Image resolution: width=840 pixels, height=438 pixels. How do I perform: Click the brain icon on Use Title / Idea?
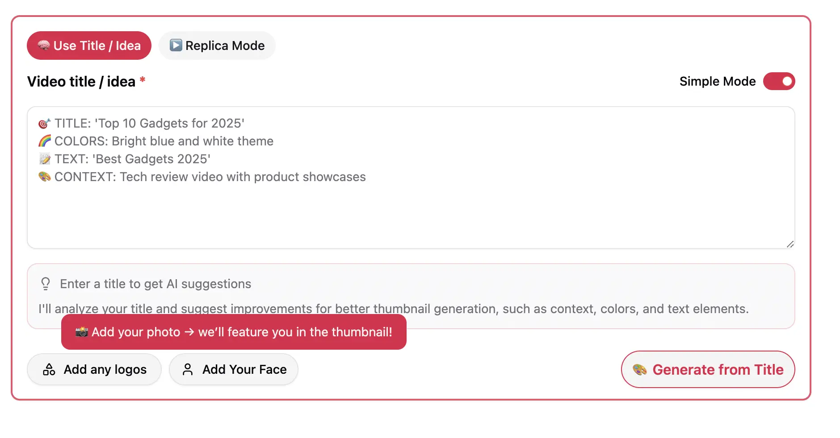pyautogui.click(x=45, y=45)
